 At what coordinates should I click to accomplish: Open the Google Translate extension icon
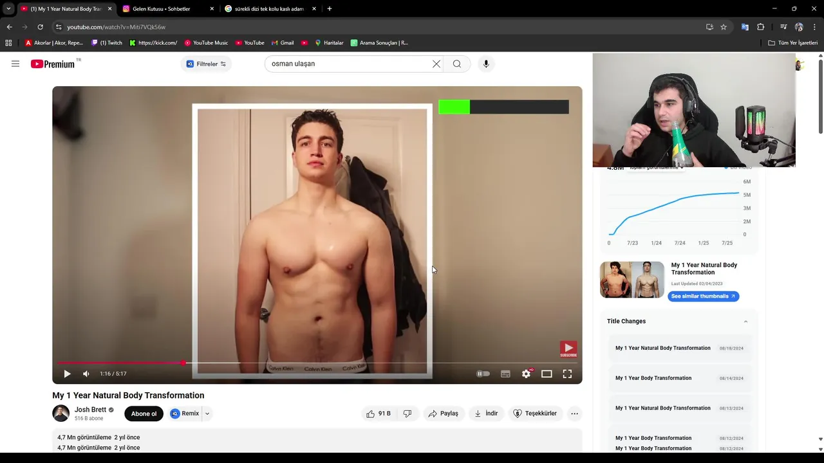pyautogui.click(x=745, y=27)
